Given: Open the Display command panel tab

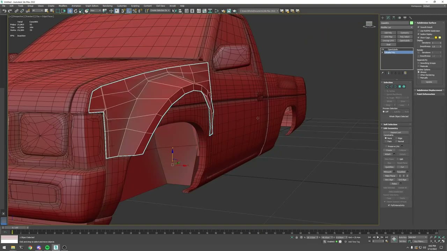Looking at the screenshot, I should tap(405, 18).
